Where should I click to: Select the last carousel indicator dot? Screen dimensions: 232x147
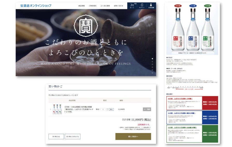152,73
